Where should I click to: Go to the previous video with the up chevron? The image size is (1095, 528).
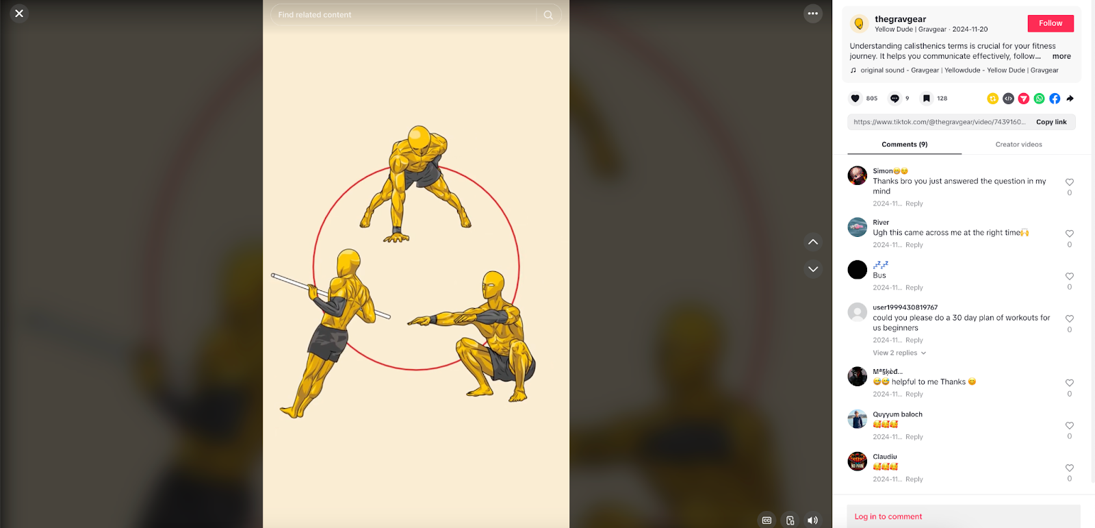tap(813, 242)
